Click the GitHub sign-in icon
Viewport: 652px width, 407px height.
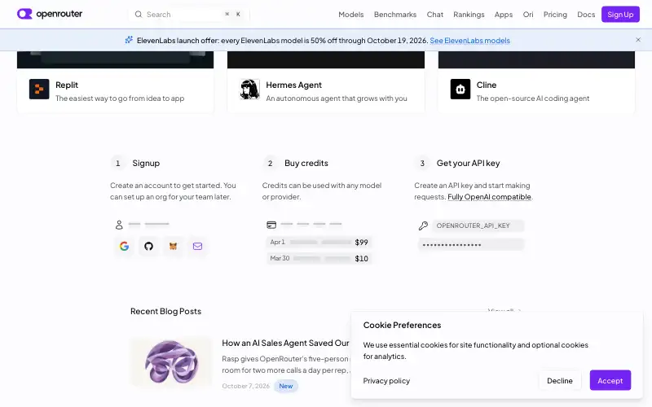coord(148,247)
